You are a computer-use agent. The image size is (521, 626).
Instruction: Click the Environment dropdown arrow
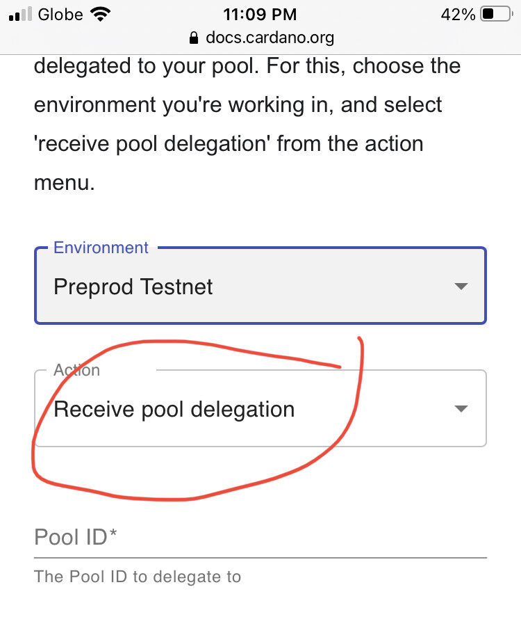(461, 287)
